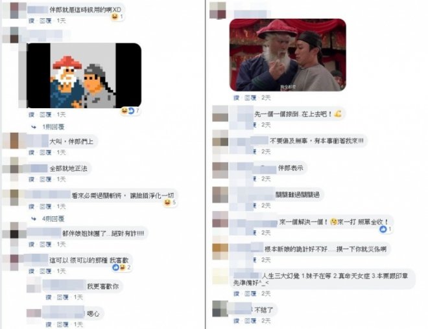Click laughing reaction on "看來必需過關斬將" comment
The width and height of the screenshot is (428, 329).
(x=167, y=202)
